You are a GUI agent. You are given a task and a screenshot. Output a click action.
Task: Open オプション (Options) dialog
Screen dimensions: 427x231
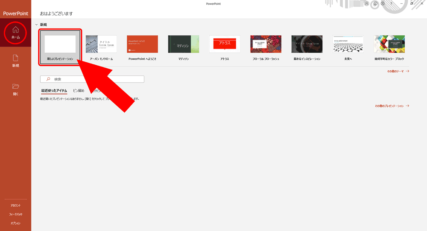[15, 223]
